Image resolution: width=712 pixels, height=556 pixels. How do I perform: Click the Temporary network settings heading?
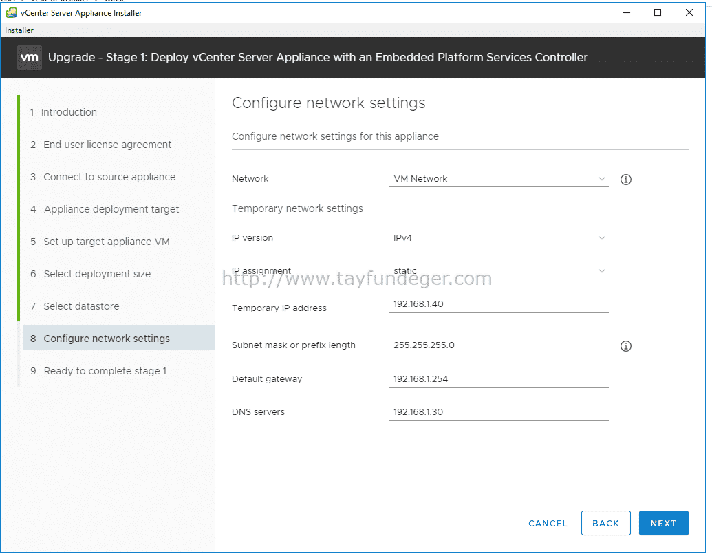(x=297, y=208)
